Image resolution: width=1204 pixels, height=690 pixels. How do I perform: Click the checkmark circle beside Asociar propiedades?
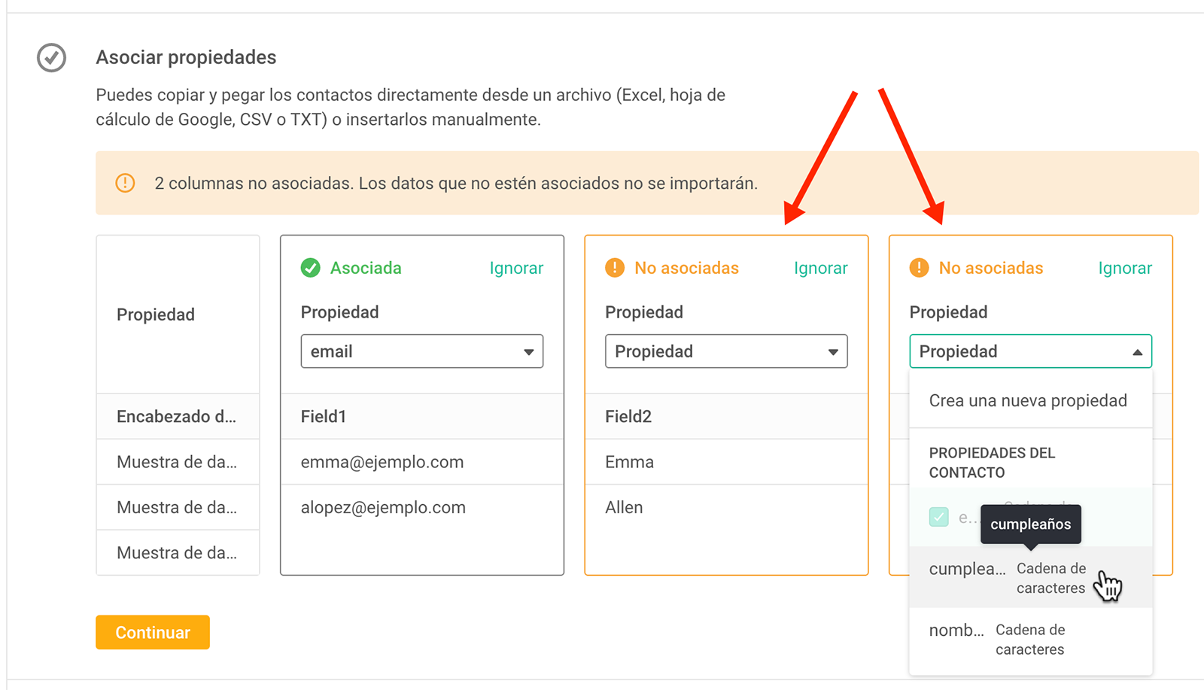[x=52, y=58]
